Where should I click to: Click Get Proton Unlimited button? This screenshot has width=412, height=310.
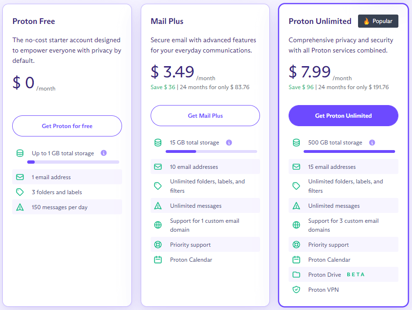343,115
